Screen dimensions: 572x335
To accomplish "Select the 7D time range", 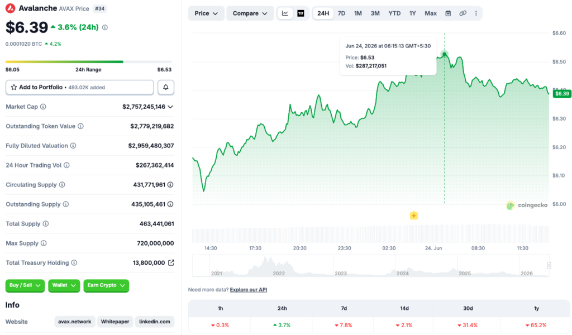I will click(341, 13).
